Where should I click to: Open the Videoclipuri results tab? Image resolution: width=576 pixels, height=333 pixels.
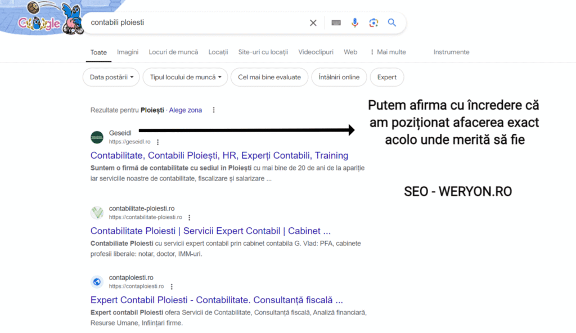pyautogui.click(x=316, y=52)
